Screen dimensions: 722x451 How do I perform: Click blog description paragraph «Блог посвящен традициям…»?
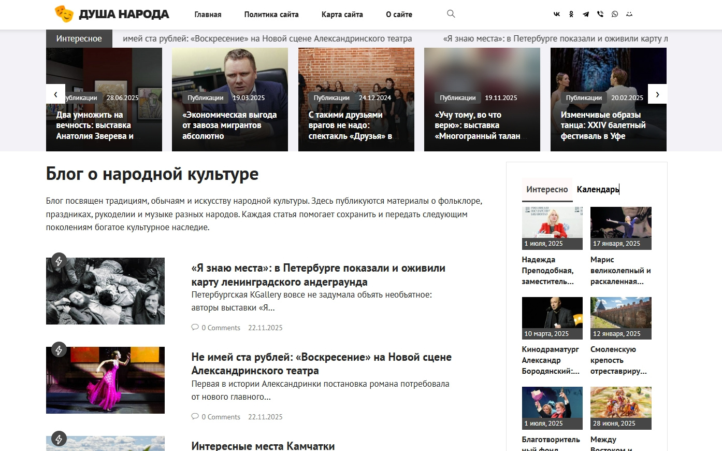pos(264,214)
